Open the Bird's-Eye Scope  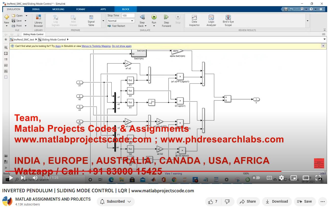pos(228,21)
